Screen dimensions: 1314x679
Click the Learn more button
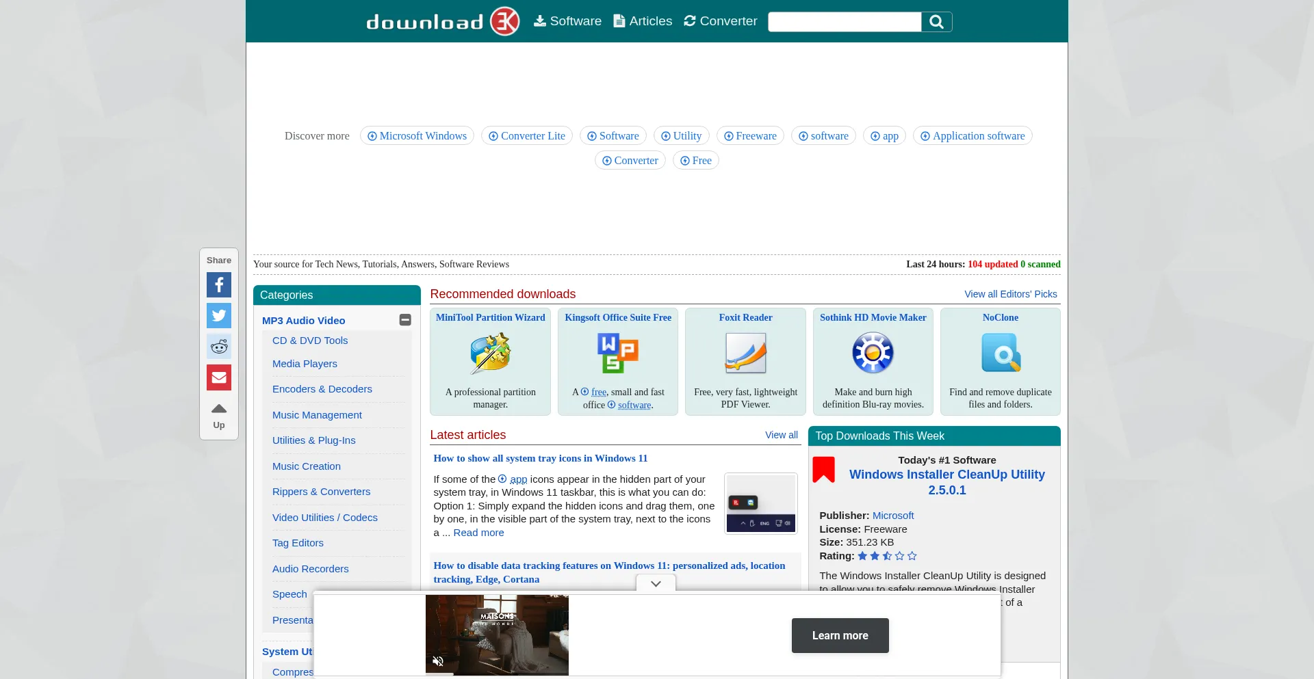(x=840, y=635)
